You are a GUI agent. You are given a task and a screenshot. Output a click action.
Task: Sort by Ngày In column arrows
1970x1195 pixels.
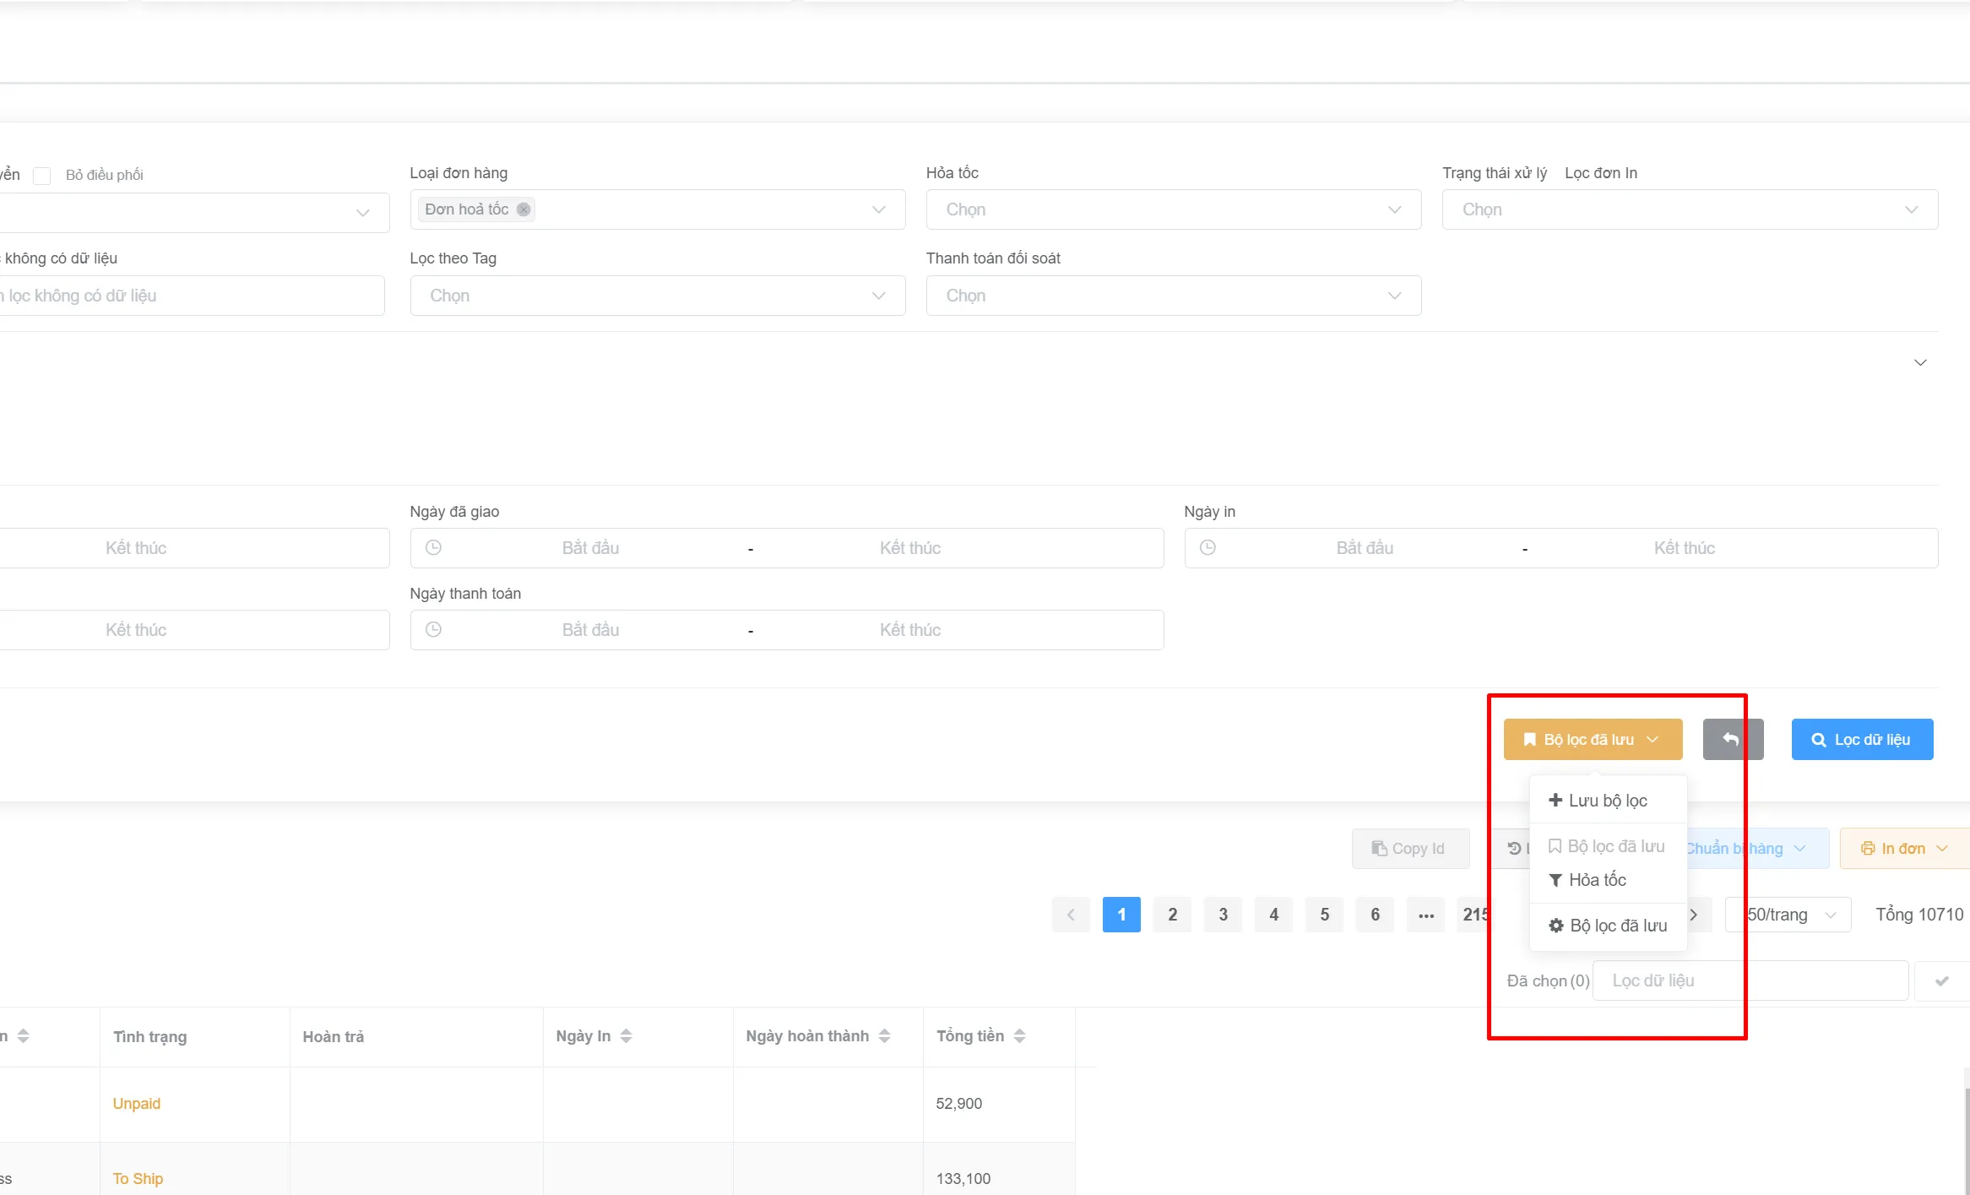point(626,1036)
